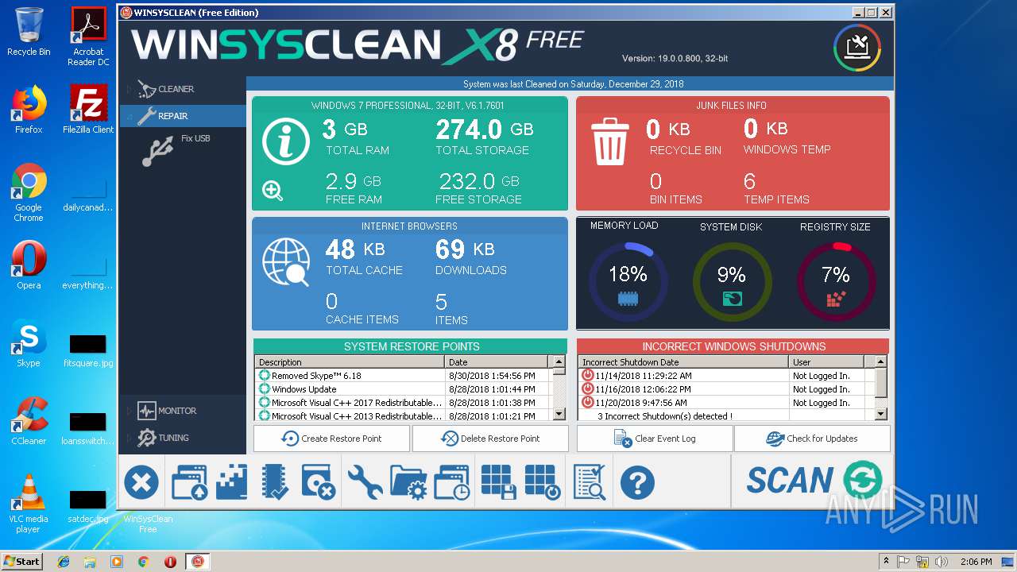Click scroll up arrow in restore points list

click(x=559, y=362)
